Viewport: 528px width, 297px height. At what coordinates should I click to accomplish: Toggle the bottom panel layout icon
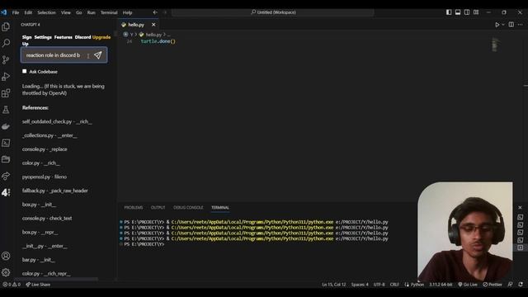point(458,12)
